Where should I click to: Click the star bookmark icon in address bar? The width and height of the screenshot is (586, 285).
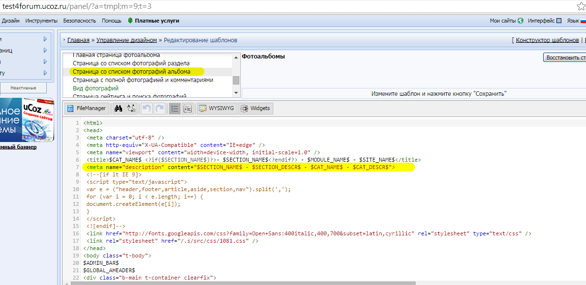pyautogui.click(x=581, y=6)
